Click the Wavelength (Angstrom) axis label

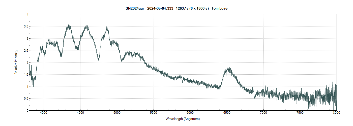click(183, 119)
